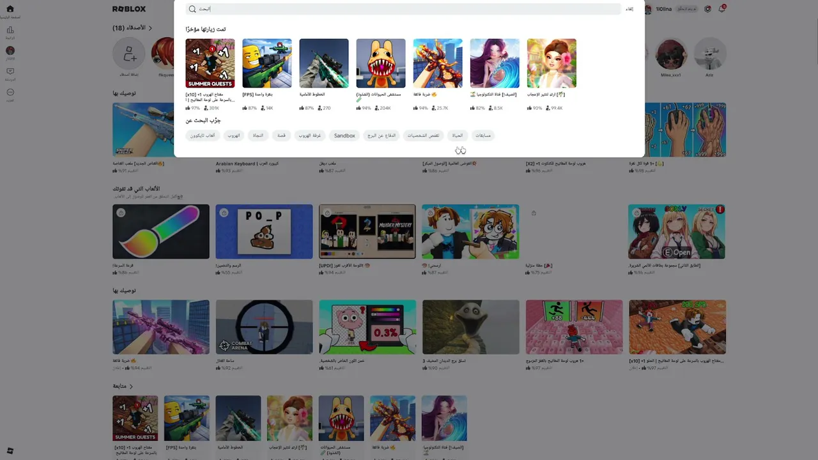Open the Avatar icon in the left sidebar

pos(10,50)
